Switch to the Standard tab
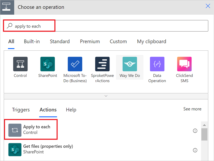This screenshot has height=161, width=214. pos(60,42)
